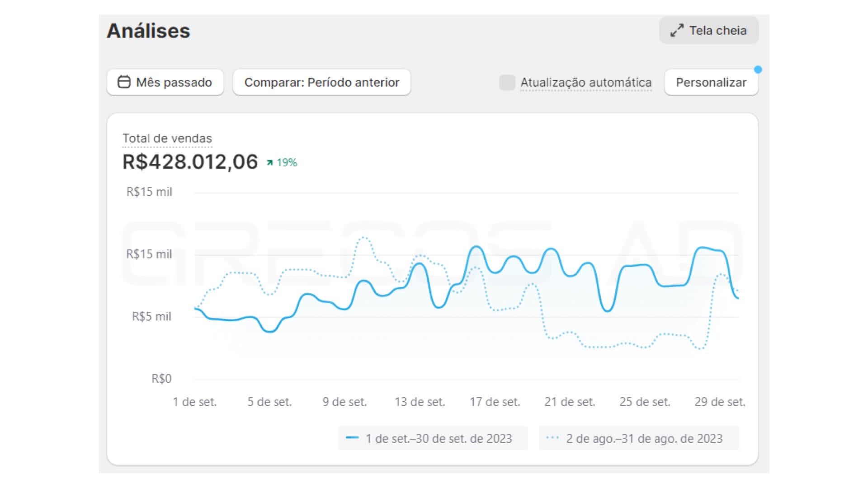Image resolution: width=868 pixels, height=488 pixels.
Task: Click the fullscreen arrows icon
Action: tap(677, 31)
